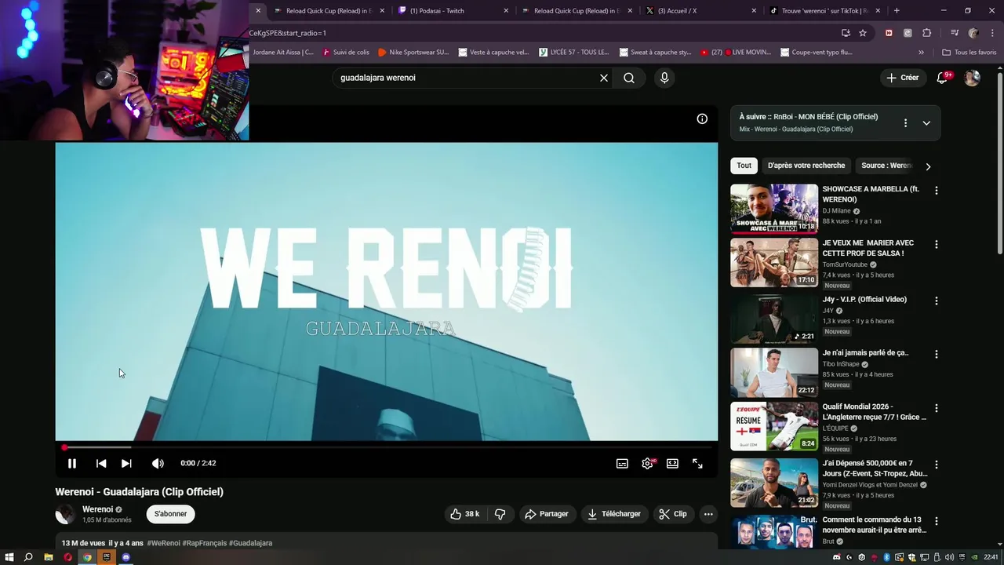
Task: Open the Windows Start menu
Action: 9,557
